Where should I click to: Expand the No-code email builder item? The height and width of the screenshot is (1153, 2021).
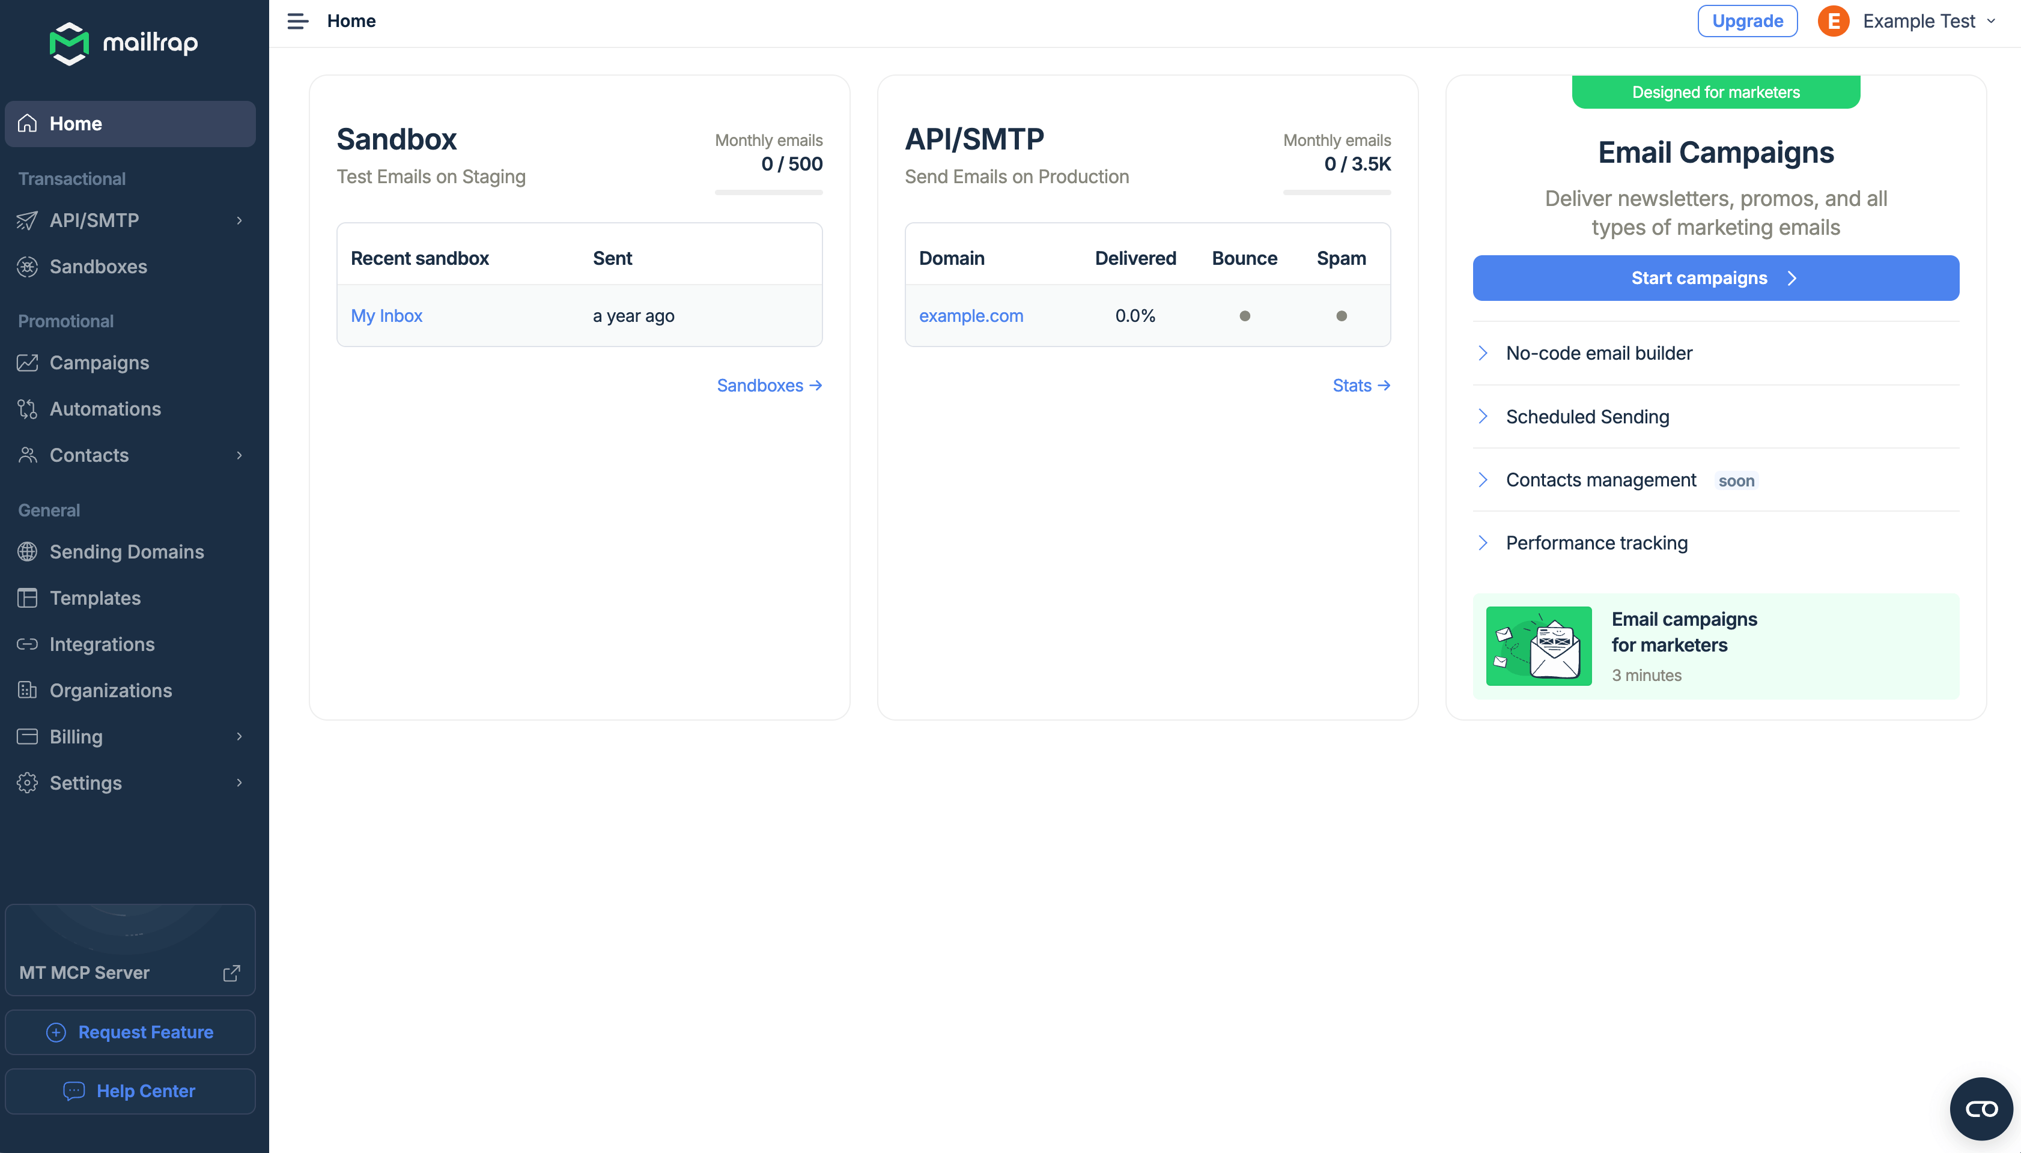pyautogui.click(x=1715, y=353)
